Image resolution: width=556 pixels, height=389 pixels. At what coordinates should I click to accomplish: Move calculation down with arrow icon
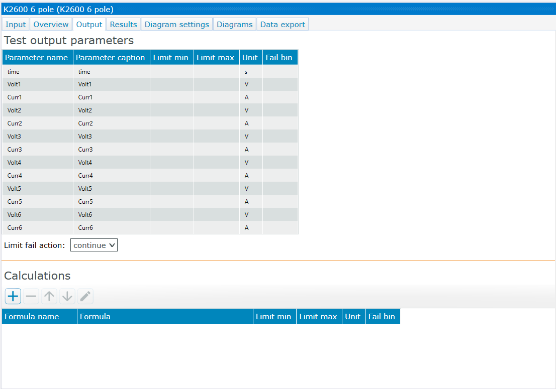click(x=67, y=296)
